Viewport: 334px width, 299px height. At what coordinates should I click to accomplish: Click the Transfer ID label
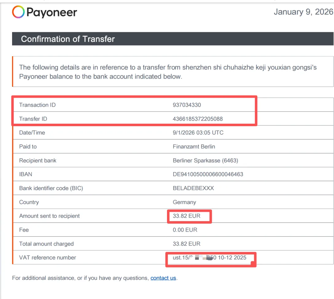coord(33,119)
